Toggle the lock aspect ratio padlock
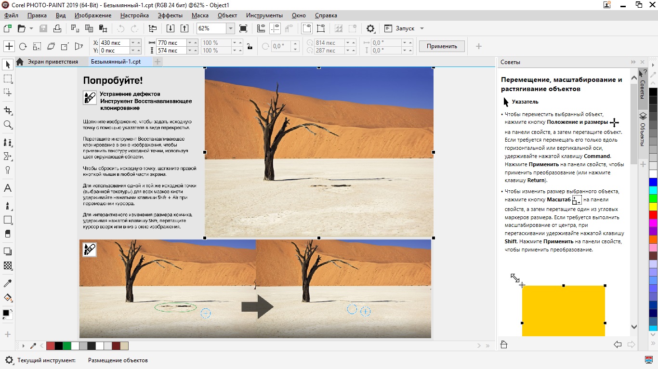This screenshot has width=658, height=369. pyautogui.click(x=249, y=47)
